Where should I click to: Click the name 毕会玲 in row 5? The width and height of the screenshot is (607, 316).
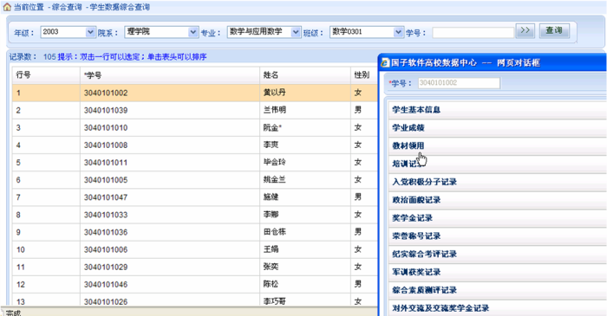click(275, 162)
